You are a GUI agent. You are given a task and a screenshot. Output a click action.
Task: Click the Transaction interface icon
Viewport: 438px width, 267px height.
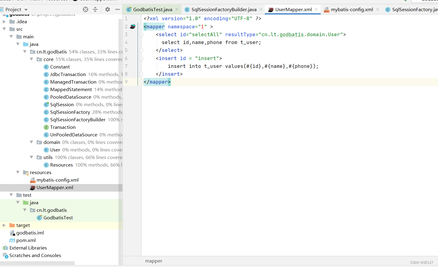pyautogui.click(x=46, y=127)
